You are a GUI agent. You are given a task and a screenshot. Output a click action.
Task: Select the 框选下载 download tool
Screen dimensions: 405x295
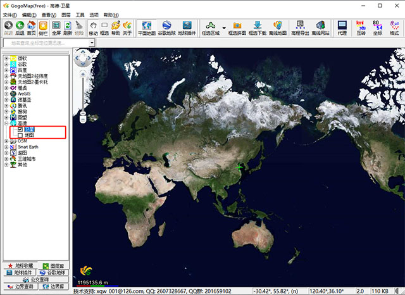pyautogui.click(x=258, y=27)
